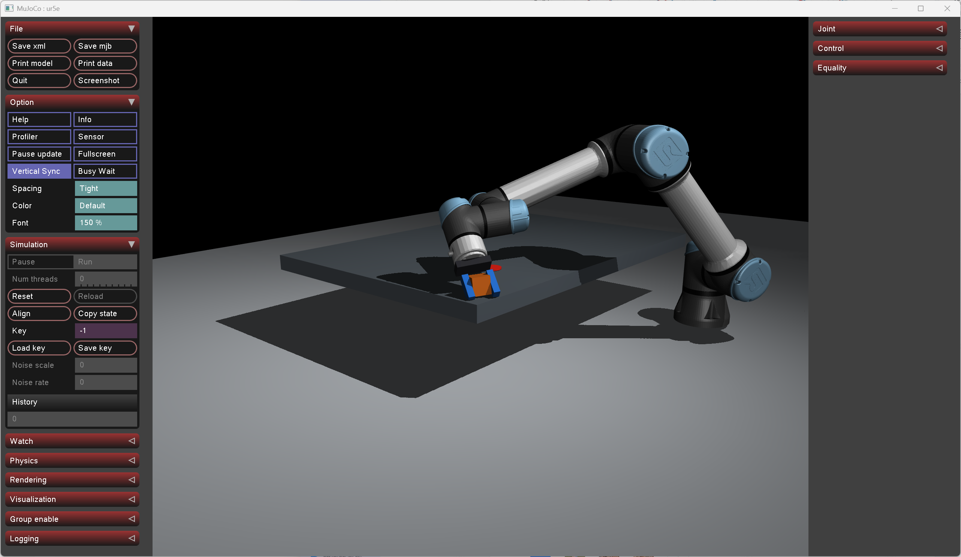Expand the Group enable section
This screenshot has height=557, width=961.
(x=72, y=519)
